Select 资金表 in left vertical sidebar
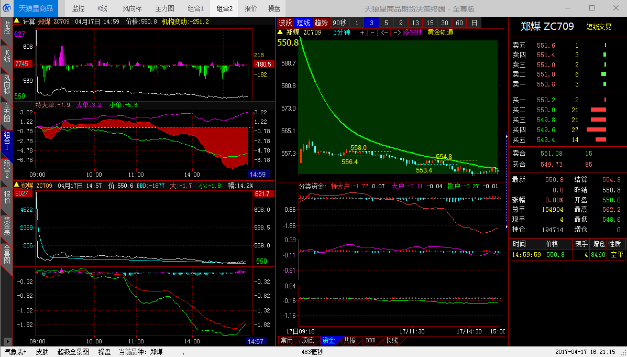This screenshot has height=357, width=627. point(7,226)
